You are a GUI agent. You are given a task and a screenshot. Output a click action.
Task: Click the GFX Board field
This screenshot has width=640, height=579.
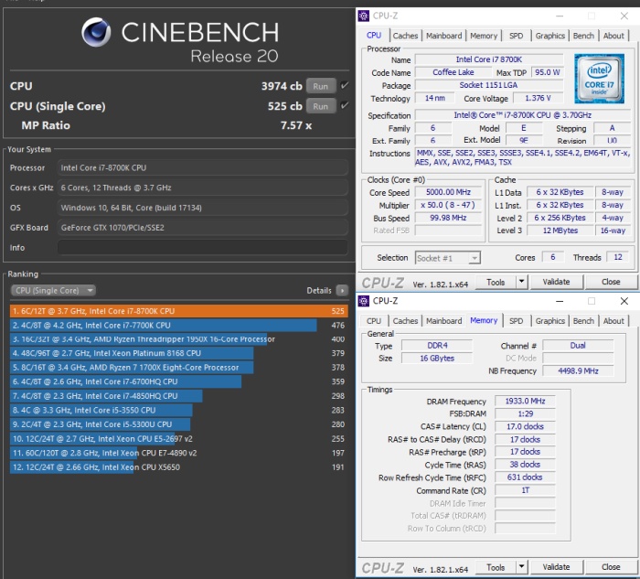coord(202,228)
